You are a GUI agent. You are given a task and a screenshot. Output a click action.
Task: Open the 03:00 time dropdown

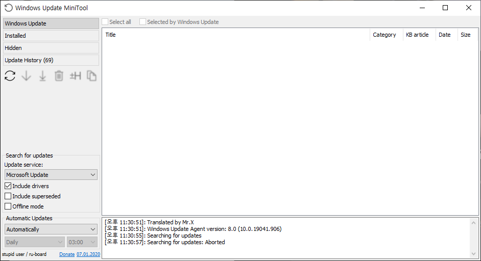click(x=82, y=242)
